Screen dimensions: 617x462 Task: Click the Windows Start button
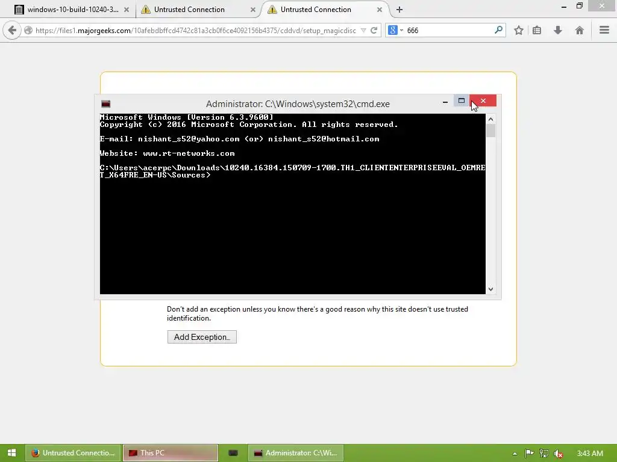coord(11,453)
